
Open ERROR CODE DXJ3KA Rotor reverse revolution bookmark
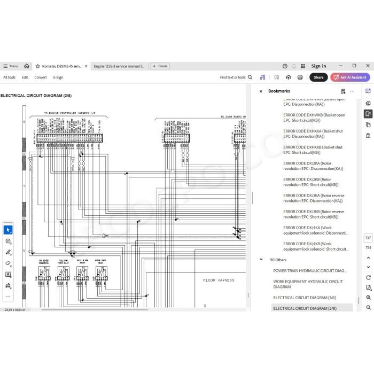click(x=314, y=198)
